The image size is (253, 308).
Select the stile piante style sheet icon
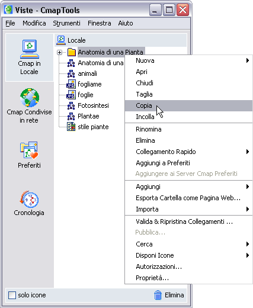(x=71, y=127)
